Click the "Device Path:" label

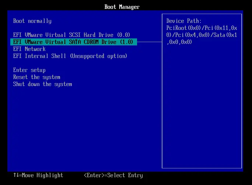184,21
